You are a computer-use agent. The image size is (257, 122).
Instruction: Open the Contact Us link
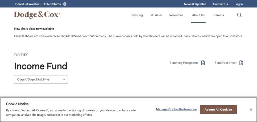tap(220, 4)
